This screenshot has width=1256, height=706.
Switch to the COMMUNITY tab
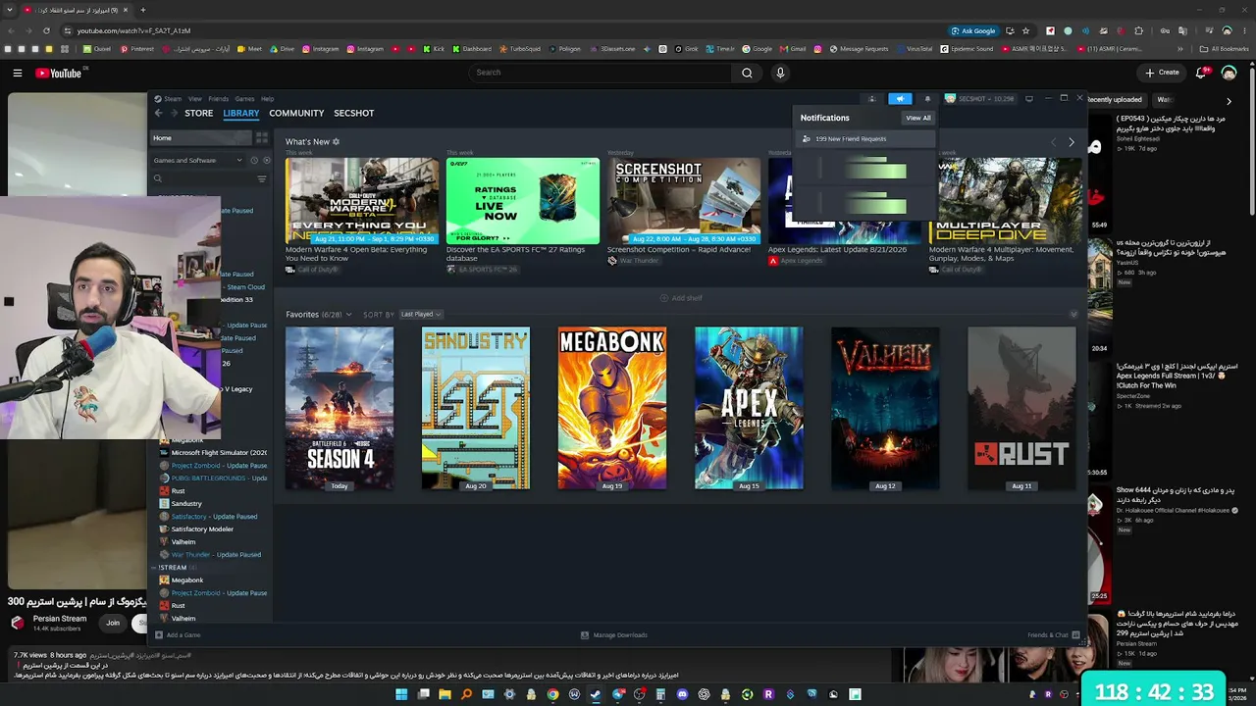pyautogui.click(x=296, y=113)
